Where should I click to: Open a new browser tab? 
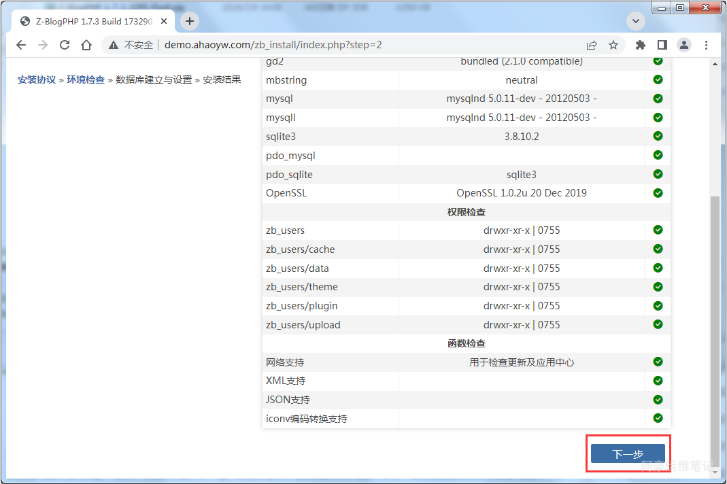190,21
